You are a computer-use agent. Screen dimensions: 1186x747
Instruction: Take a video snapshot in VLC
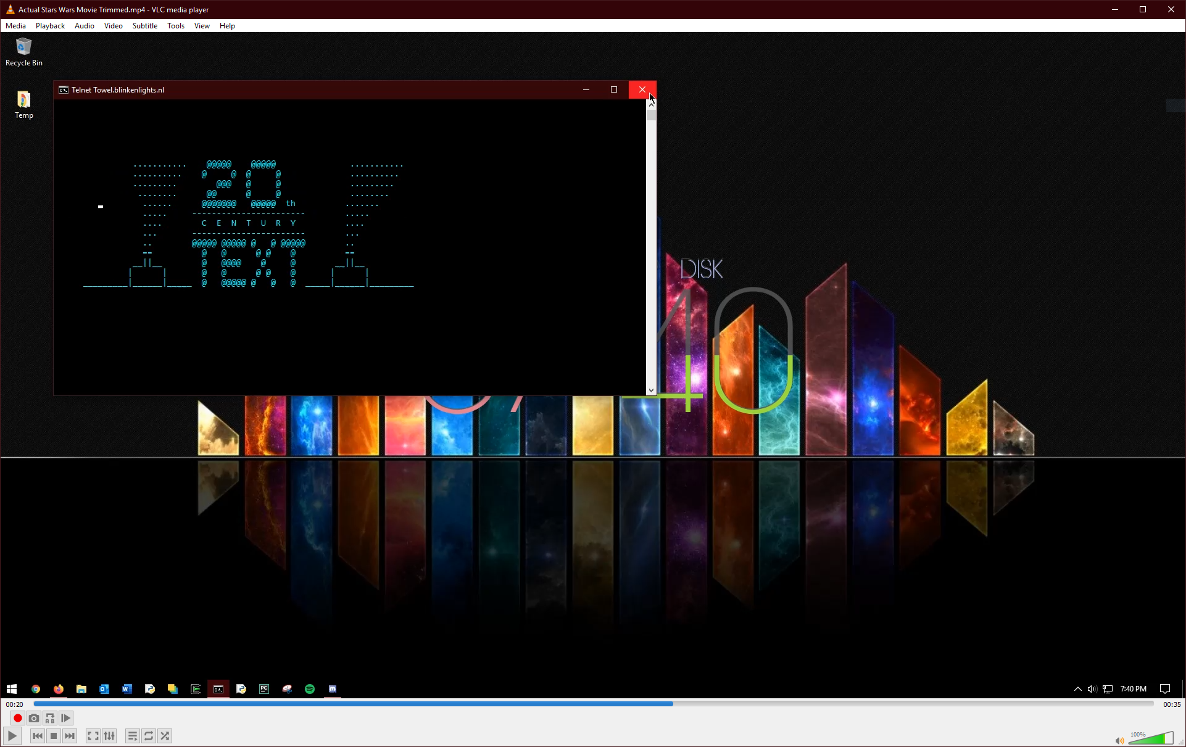point(33,718)
